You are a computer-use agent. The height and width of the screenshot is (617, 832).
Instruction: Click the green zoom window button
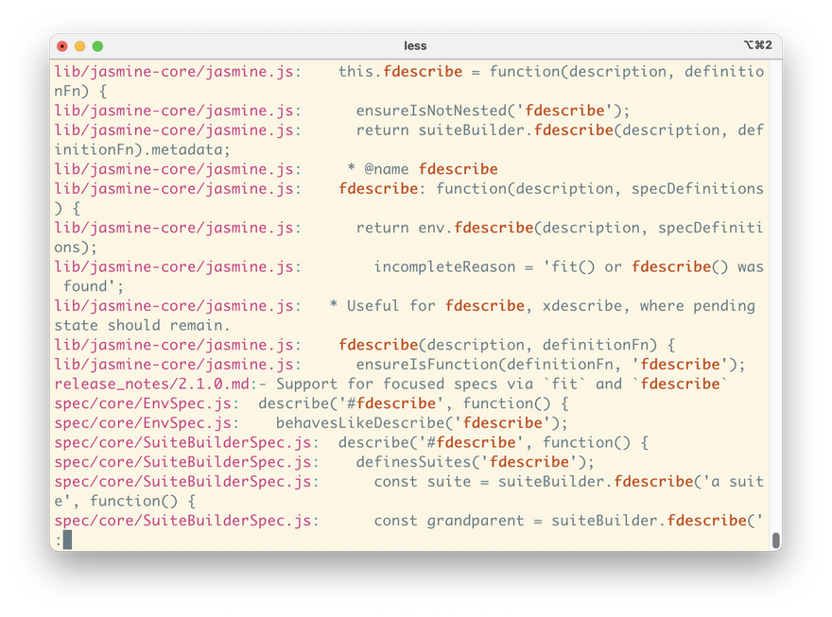point(97,45)
